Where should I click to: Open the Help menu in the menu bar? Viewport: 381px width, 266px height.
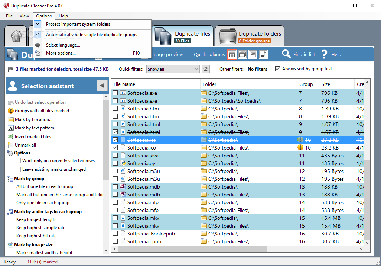coord(63,16)
